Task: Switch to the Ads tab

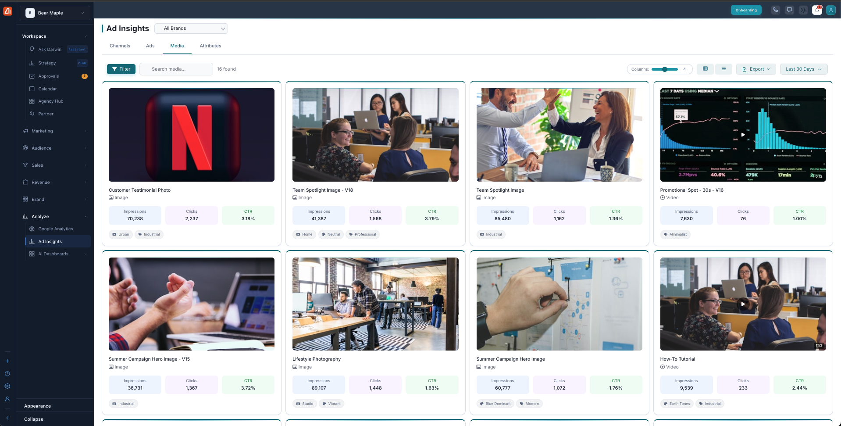Action: [x=150, y=46]
